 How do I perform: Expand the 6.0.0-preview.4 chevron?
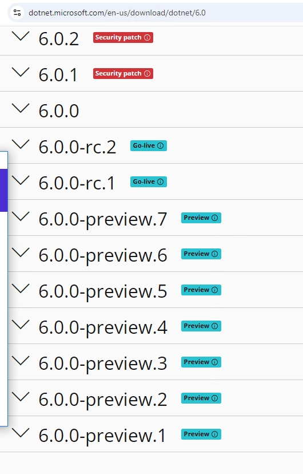pos(21,325)
